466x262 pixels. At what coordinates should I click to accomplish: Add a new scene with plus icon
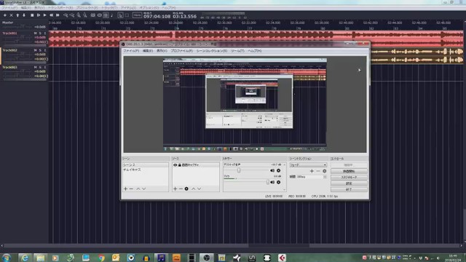(x=125, y=189)
